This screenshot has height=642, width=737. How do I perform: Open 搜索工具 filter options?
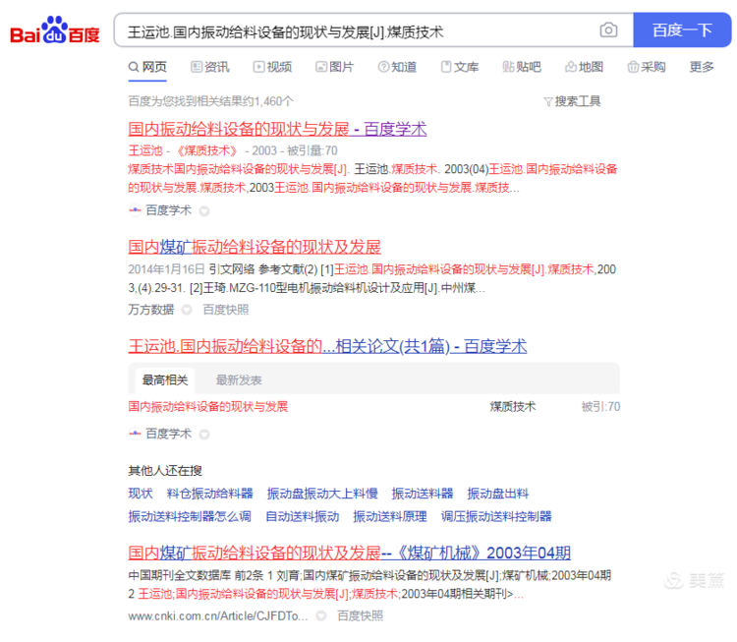point(572,101)
